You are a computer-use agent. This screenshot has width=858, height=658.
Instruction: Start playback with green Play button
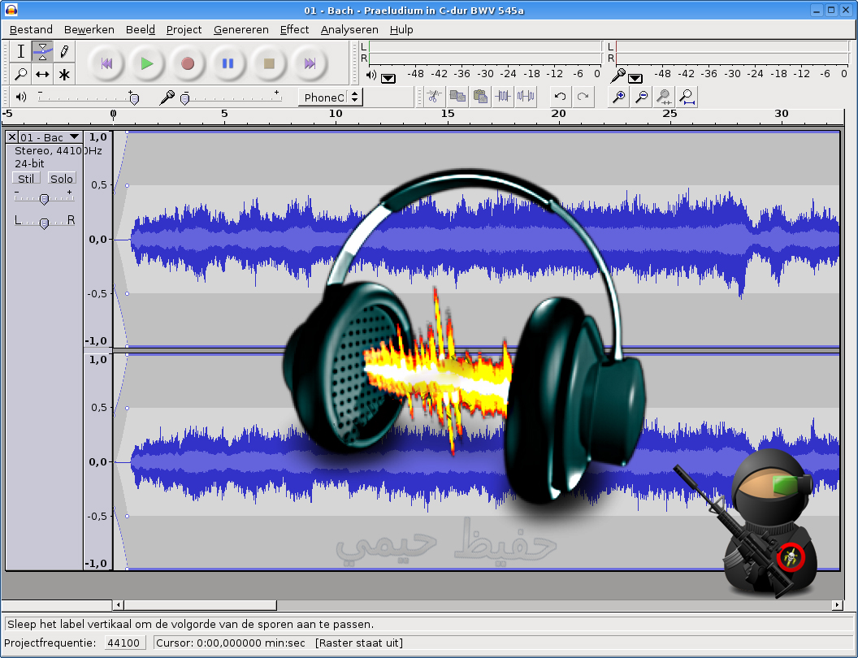point(146,63)
